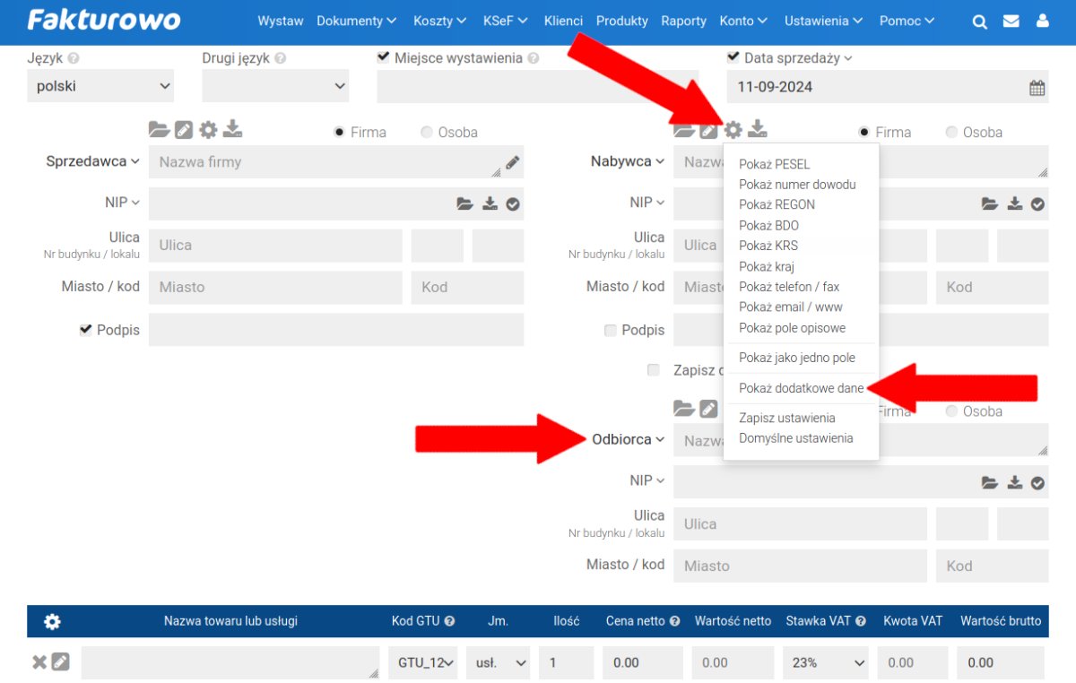The width and height of the screenshot is (1076, 683).
Task: Click Sprzedawca download icon above company name
Action: 233,129
